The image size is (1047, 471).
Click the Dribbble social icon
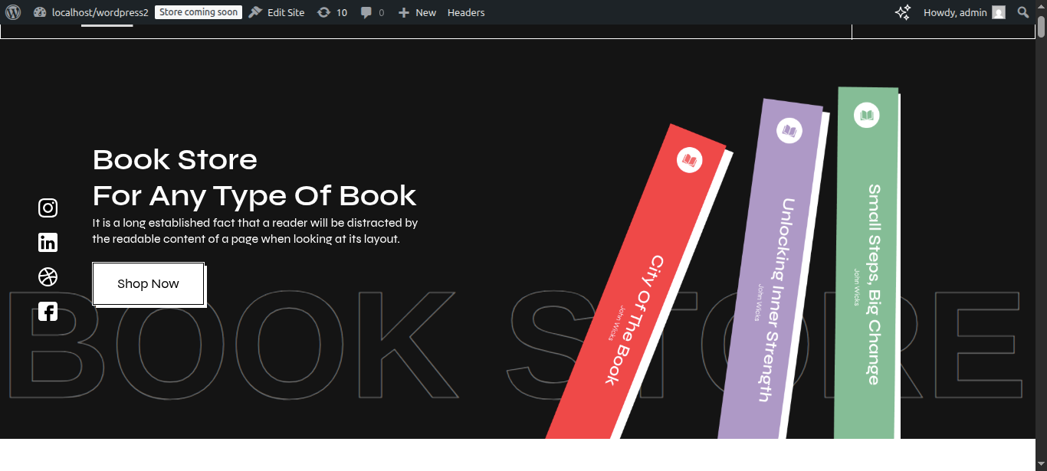coord(48,277)
